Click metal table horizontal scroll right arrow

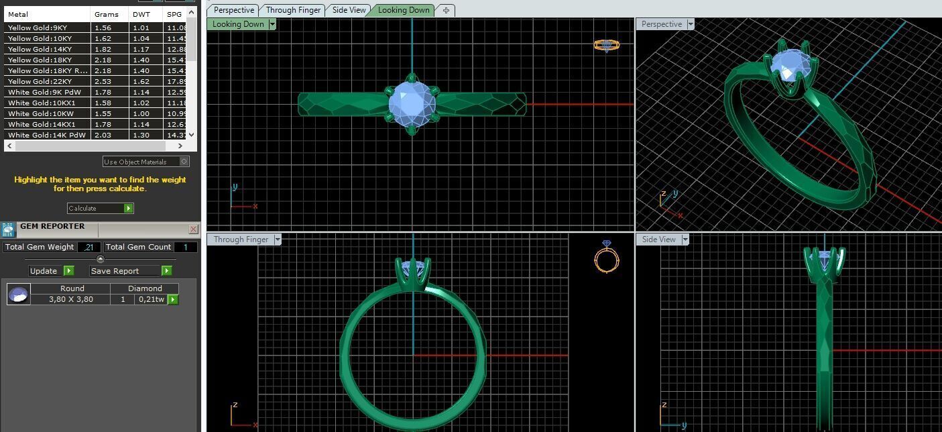(x=180, y=146)
